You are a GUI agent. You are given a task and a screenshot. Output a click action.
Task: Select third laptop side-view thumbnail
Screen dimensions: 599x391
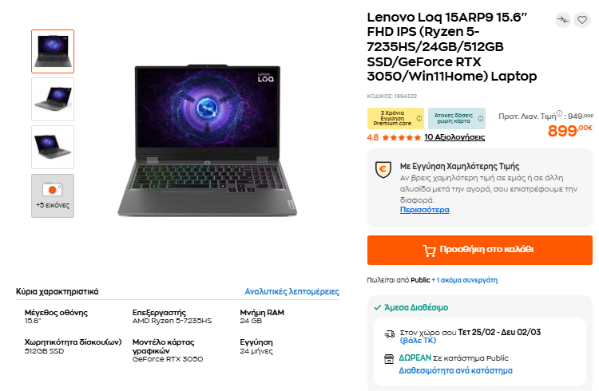coord(53,147)
